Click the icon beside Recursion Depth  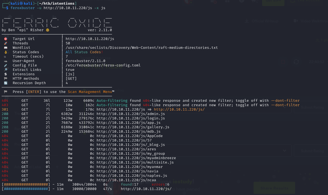pos(6,83)
